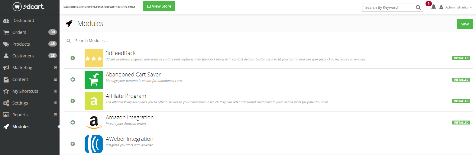
Task: Click the 3dFeedBack stars module icon
Action: [93, 58]
